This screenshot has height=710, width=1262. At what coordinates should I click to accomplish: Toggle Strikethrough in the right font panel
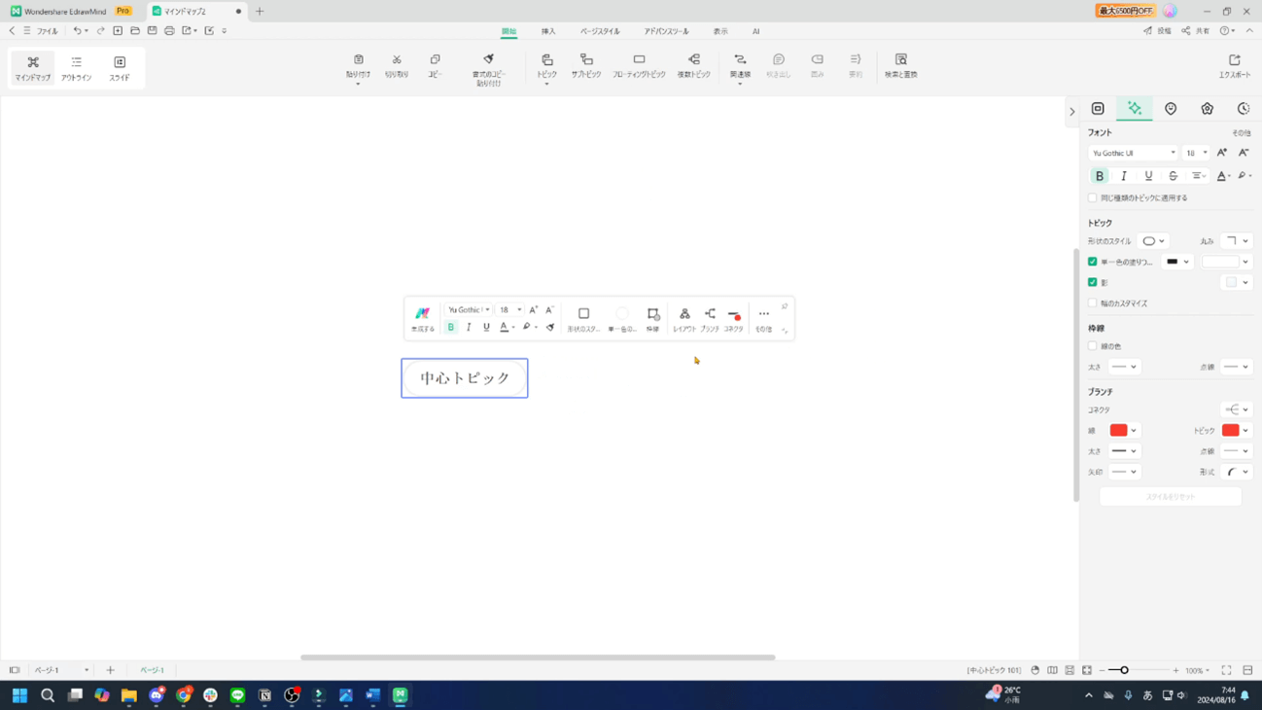1173,176
